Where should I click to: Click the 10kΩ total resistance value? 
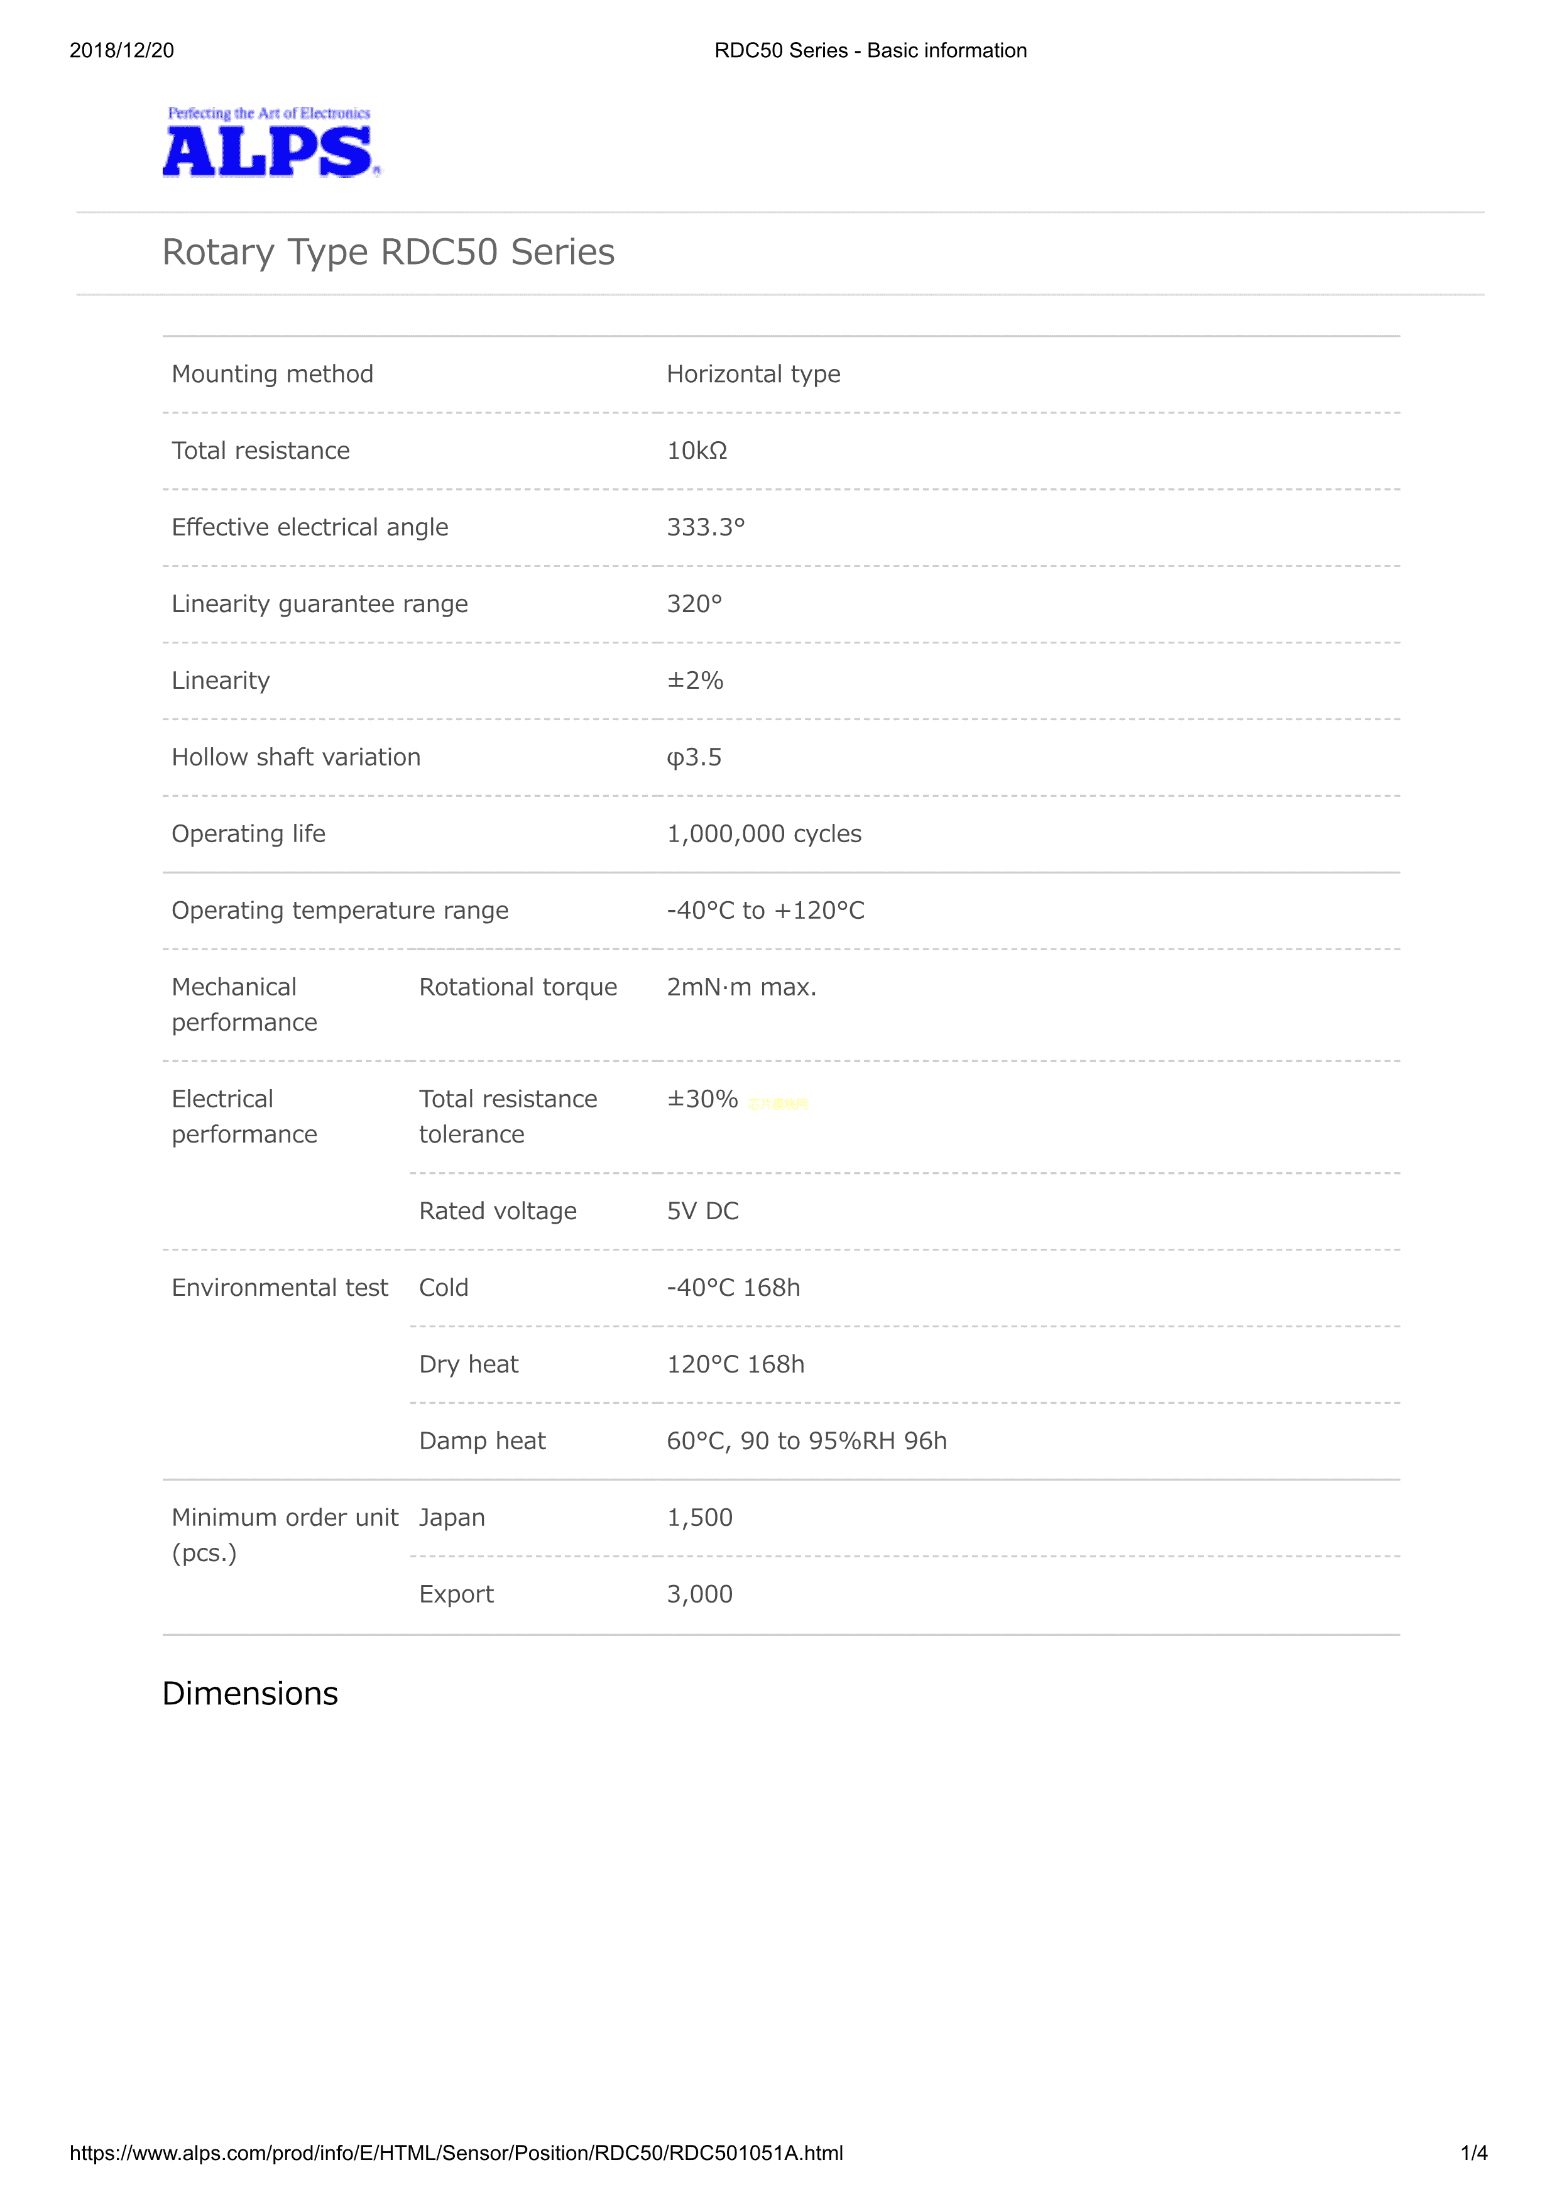point(697,451)
